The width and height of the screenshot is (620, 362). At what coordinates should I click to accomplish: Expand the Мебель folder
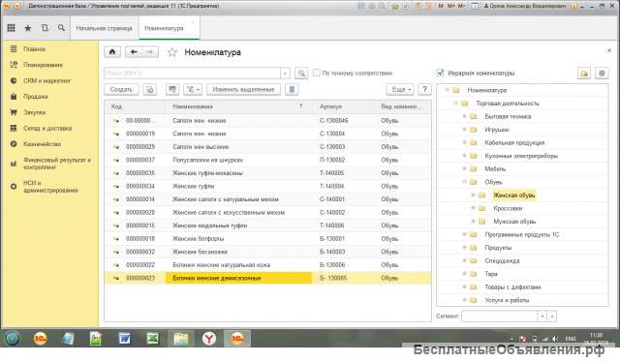pos(465,168)
